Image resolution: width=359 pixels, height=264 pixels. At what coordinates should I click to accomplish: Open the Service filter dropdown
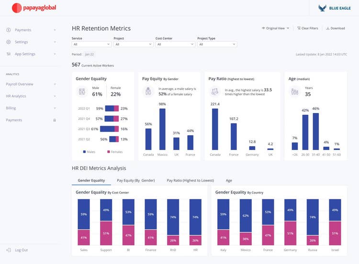(x=91, y=44)
